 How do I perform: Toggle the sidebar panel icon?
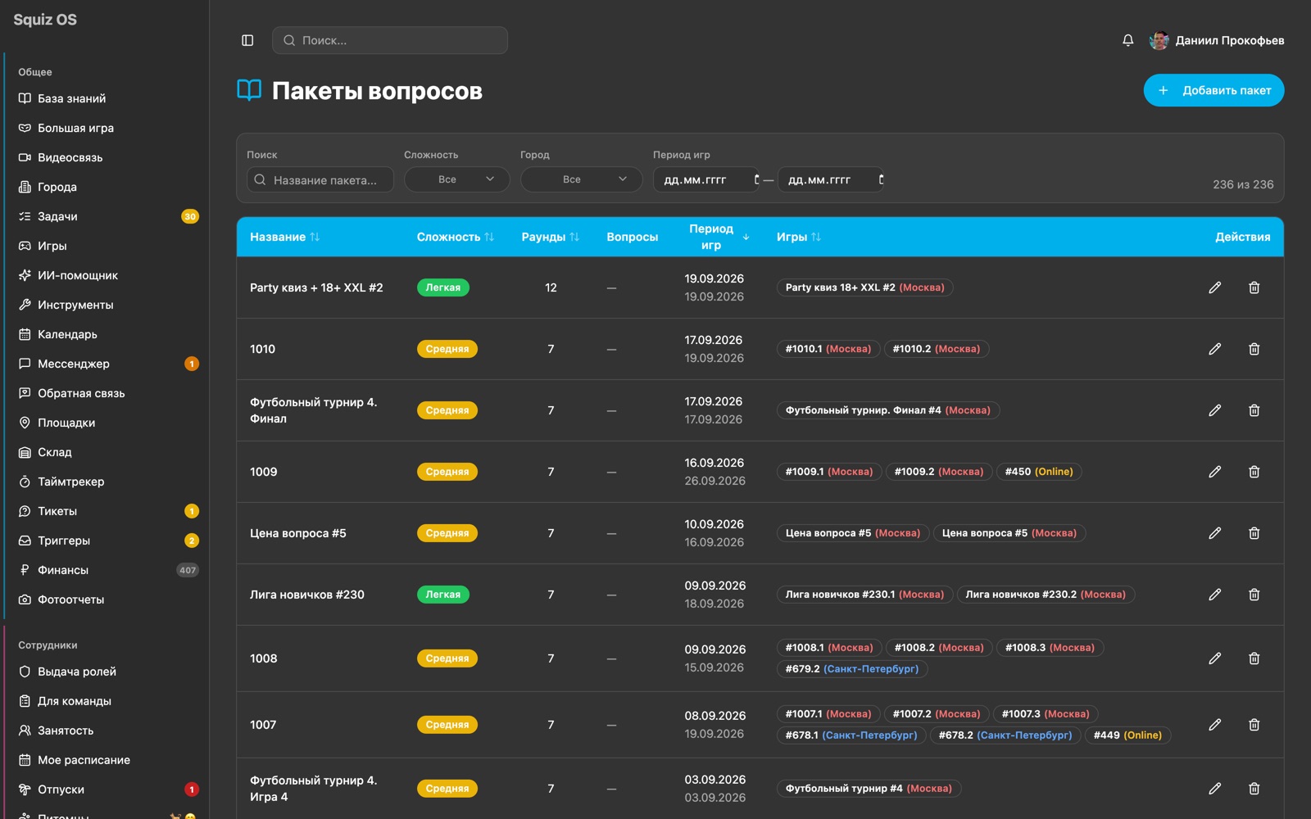tap(247, 40)
